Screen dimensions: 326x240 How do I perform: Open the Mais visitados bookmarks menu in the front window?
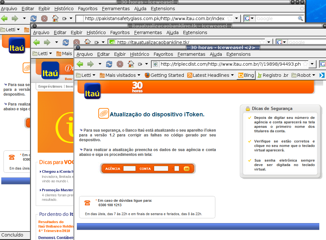[x=120, y=75]
